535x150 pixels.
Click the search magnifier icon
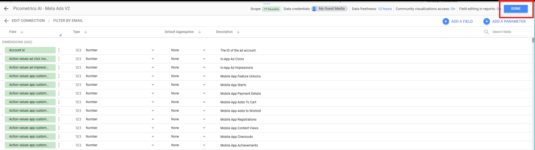point(486,32)
